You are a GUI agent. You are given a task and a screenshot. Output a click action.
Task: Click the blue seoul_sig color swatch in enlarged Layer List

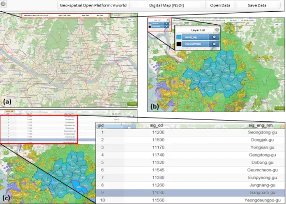point(179,37)
